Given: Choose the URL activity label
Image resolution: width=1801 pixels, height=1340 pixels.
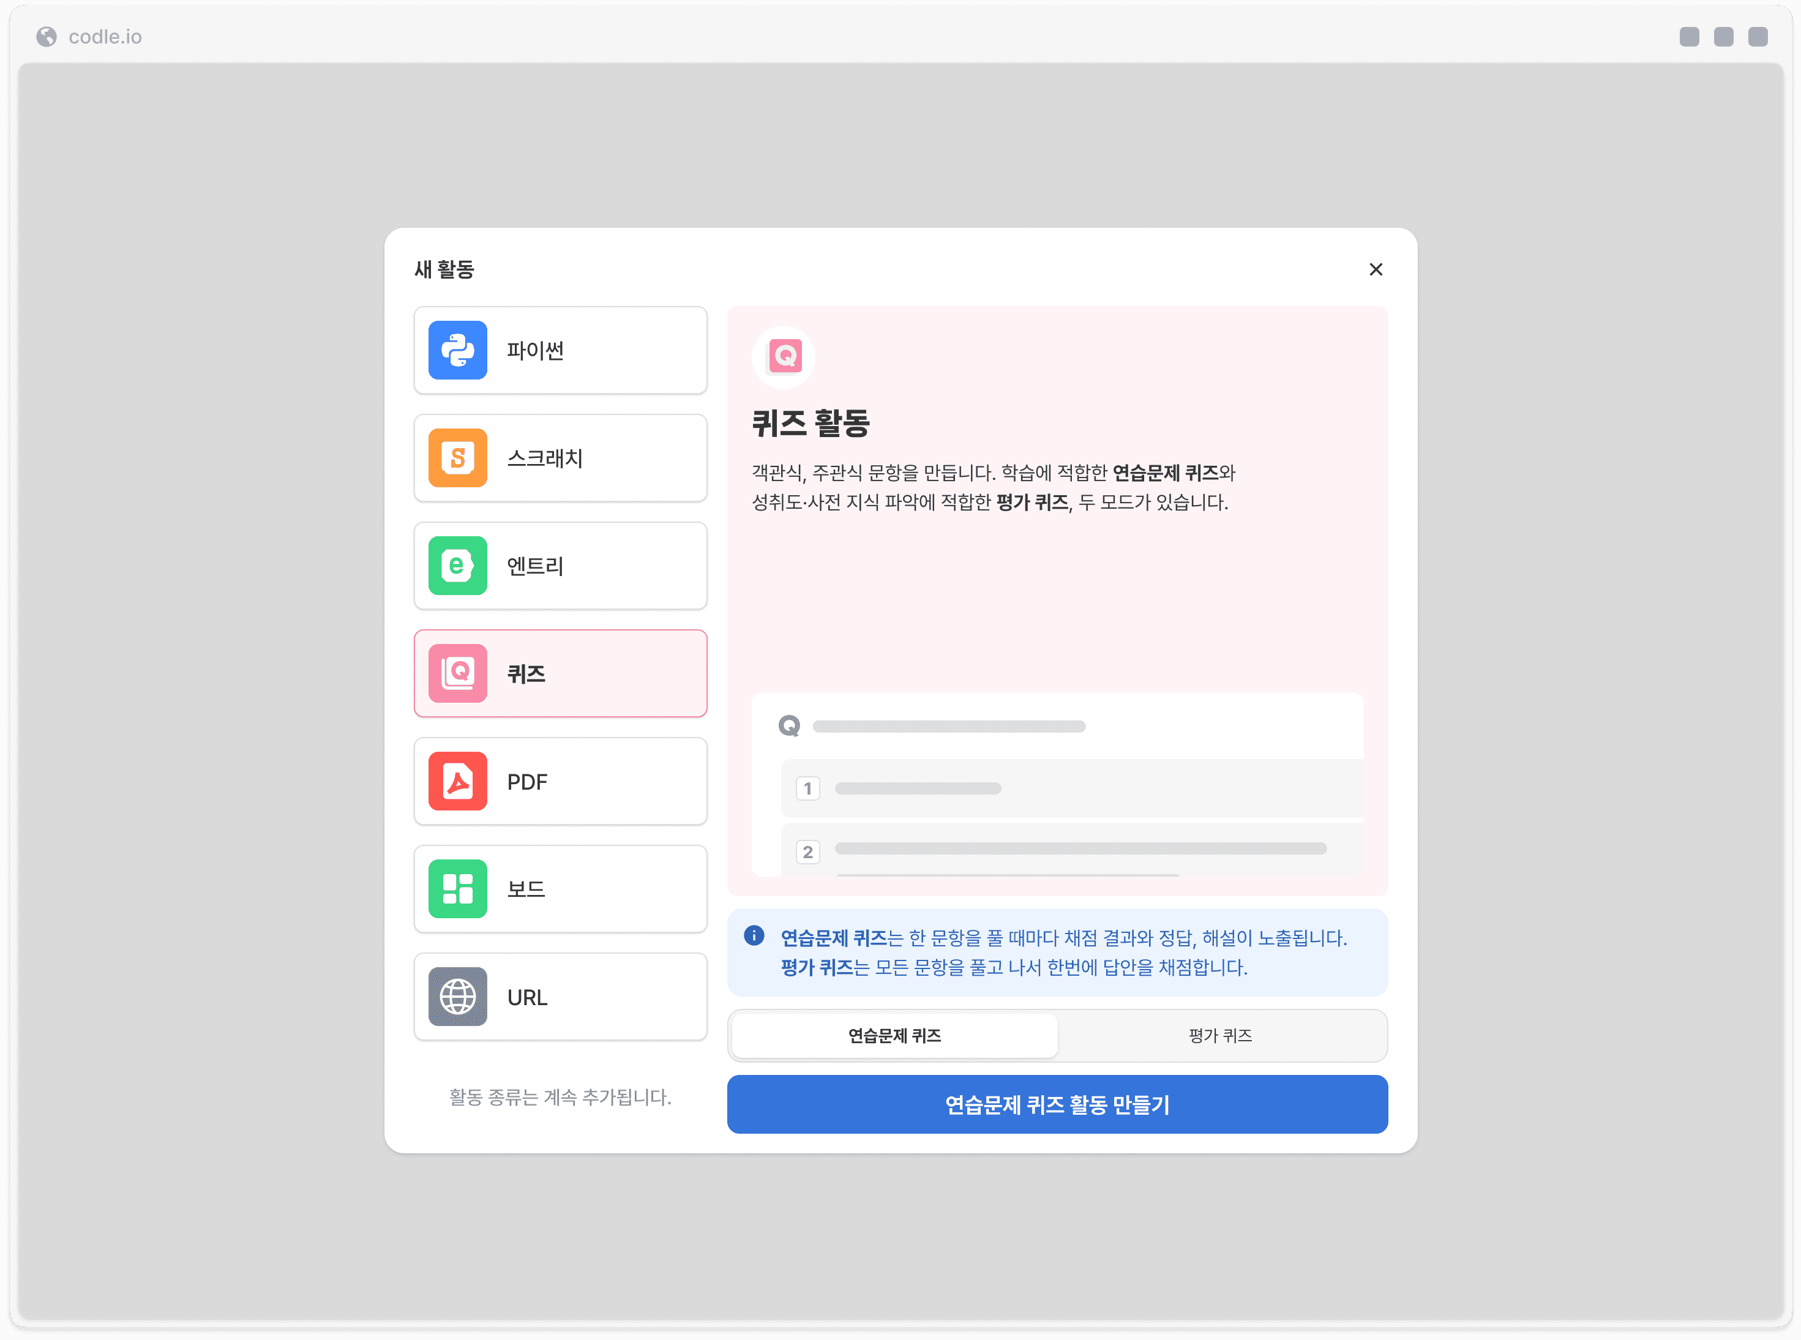Looking at the screenshot, I should [x=527, y=998].
